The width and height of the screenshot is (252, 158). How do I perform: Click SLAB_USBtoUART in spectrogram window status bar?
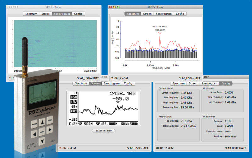click(x=88, y=78)
